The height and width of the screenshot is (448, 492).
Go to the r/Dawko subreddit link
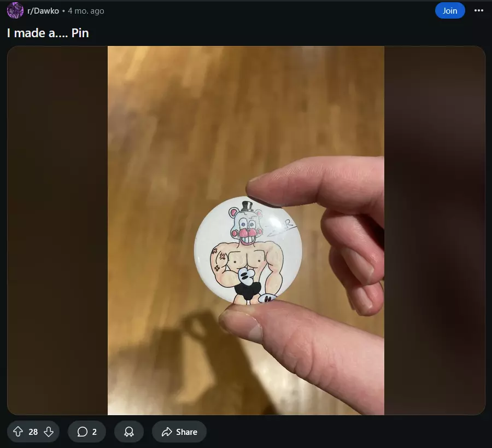coord(43,11)
